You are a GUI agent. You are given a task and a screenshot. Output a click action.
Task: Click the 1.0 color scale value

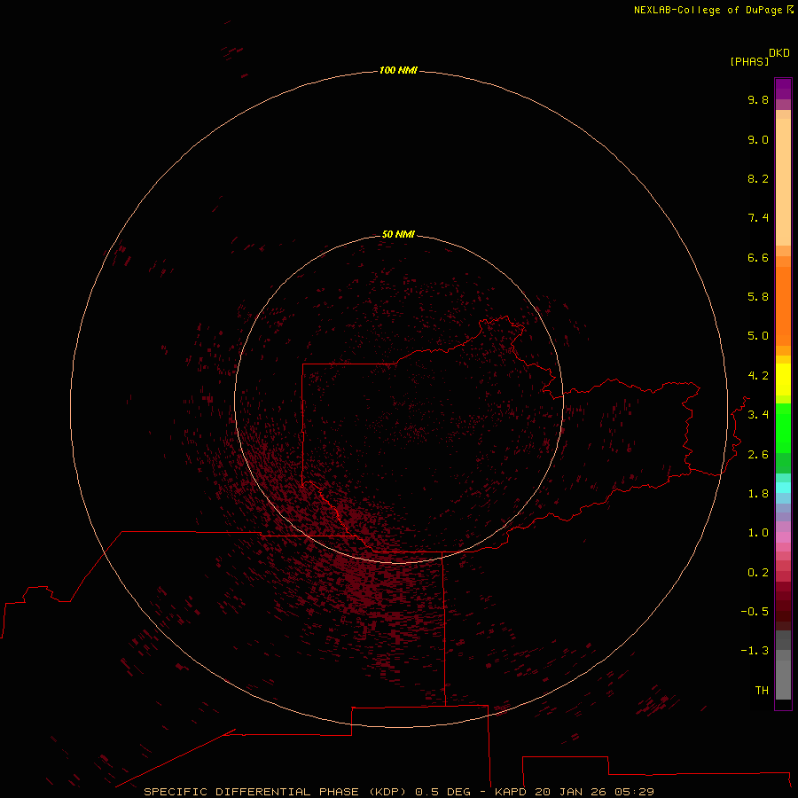tap(758, 533)
